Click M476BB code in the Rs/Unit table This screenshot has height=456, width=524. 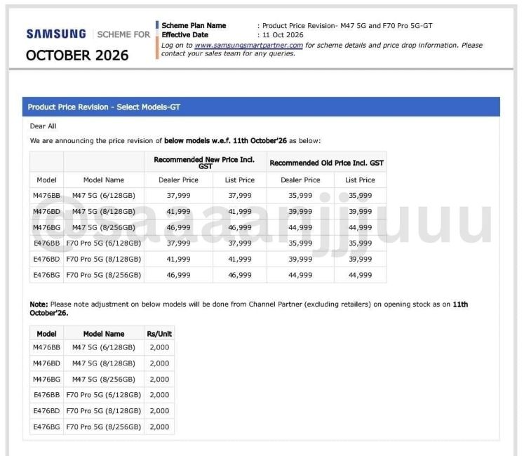click(46, 347)
